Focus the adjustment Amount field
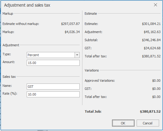Image resolution: width=163 pixels, height=131 pixels. click(x=53, y=63)
